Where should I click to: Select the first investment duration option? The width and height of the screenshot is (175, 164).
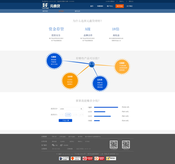(62, 115)
